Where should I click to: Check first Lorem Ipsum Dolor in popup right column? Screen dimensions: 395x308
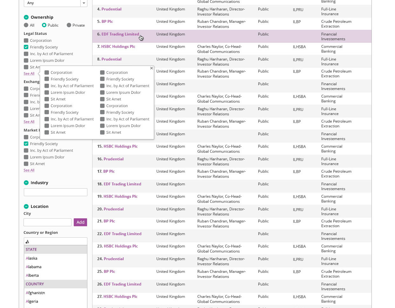[102, 92]
